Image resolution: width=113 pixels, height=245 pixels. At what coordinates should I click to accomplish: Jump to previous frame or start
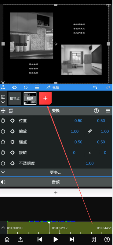(x=40, y=239)
